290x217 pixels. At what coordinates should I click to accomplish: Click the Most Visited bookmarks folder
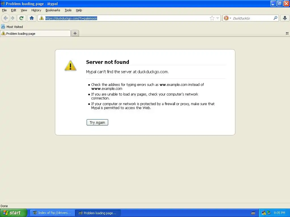[x=12, y=27]
